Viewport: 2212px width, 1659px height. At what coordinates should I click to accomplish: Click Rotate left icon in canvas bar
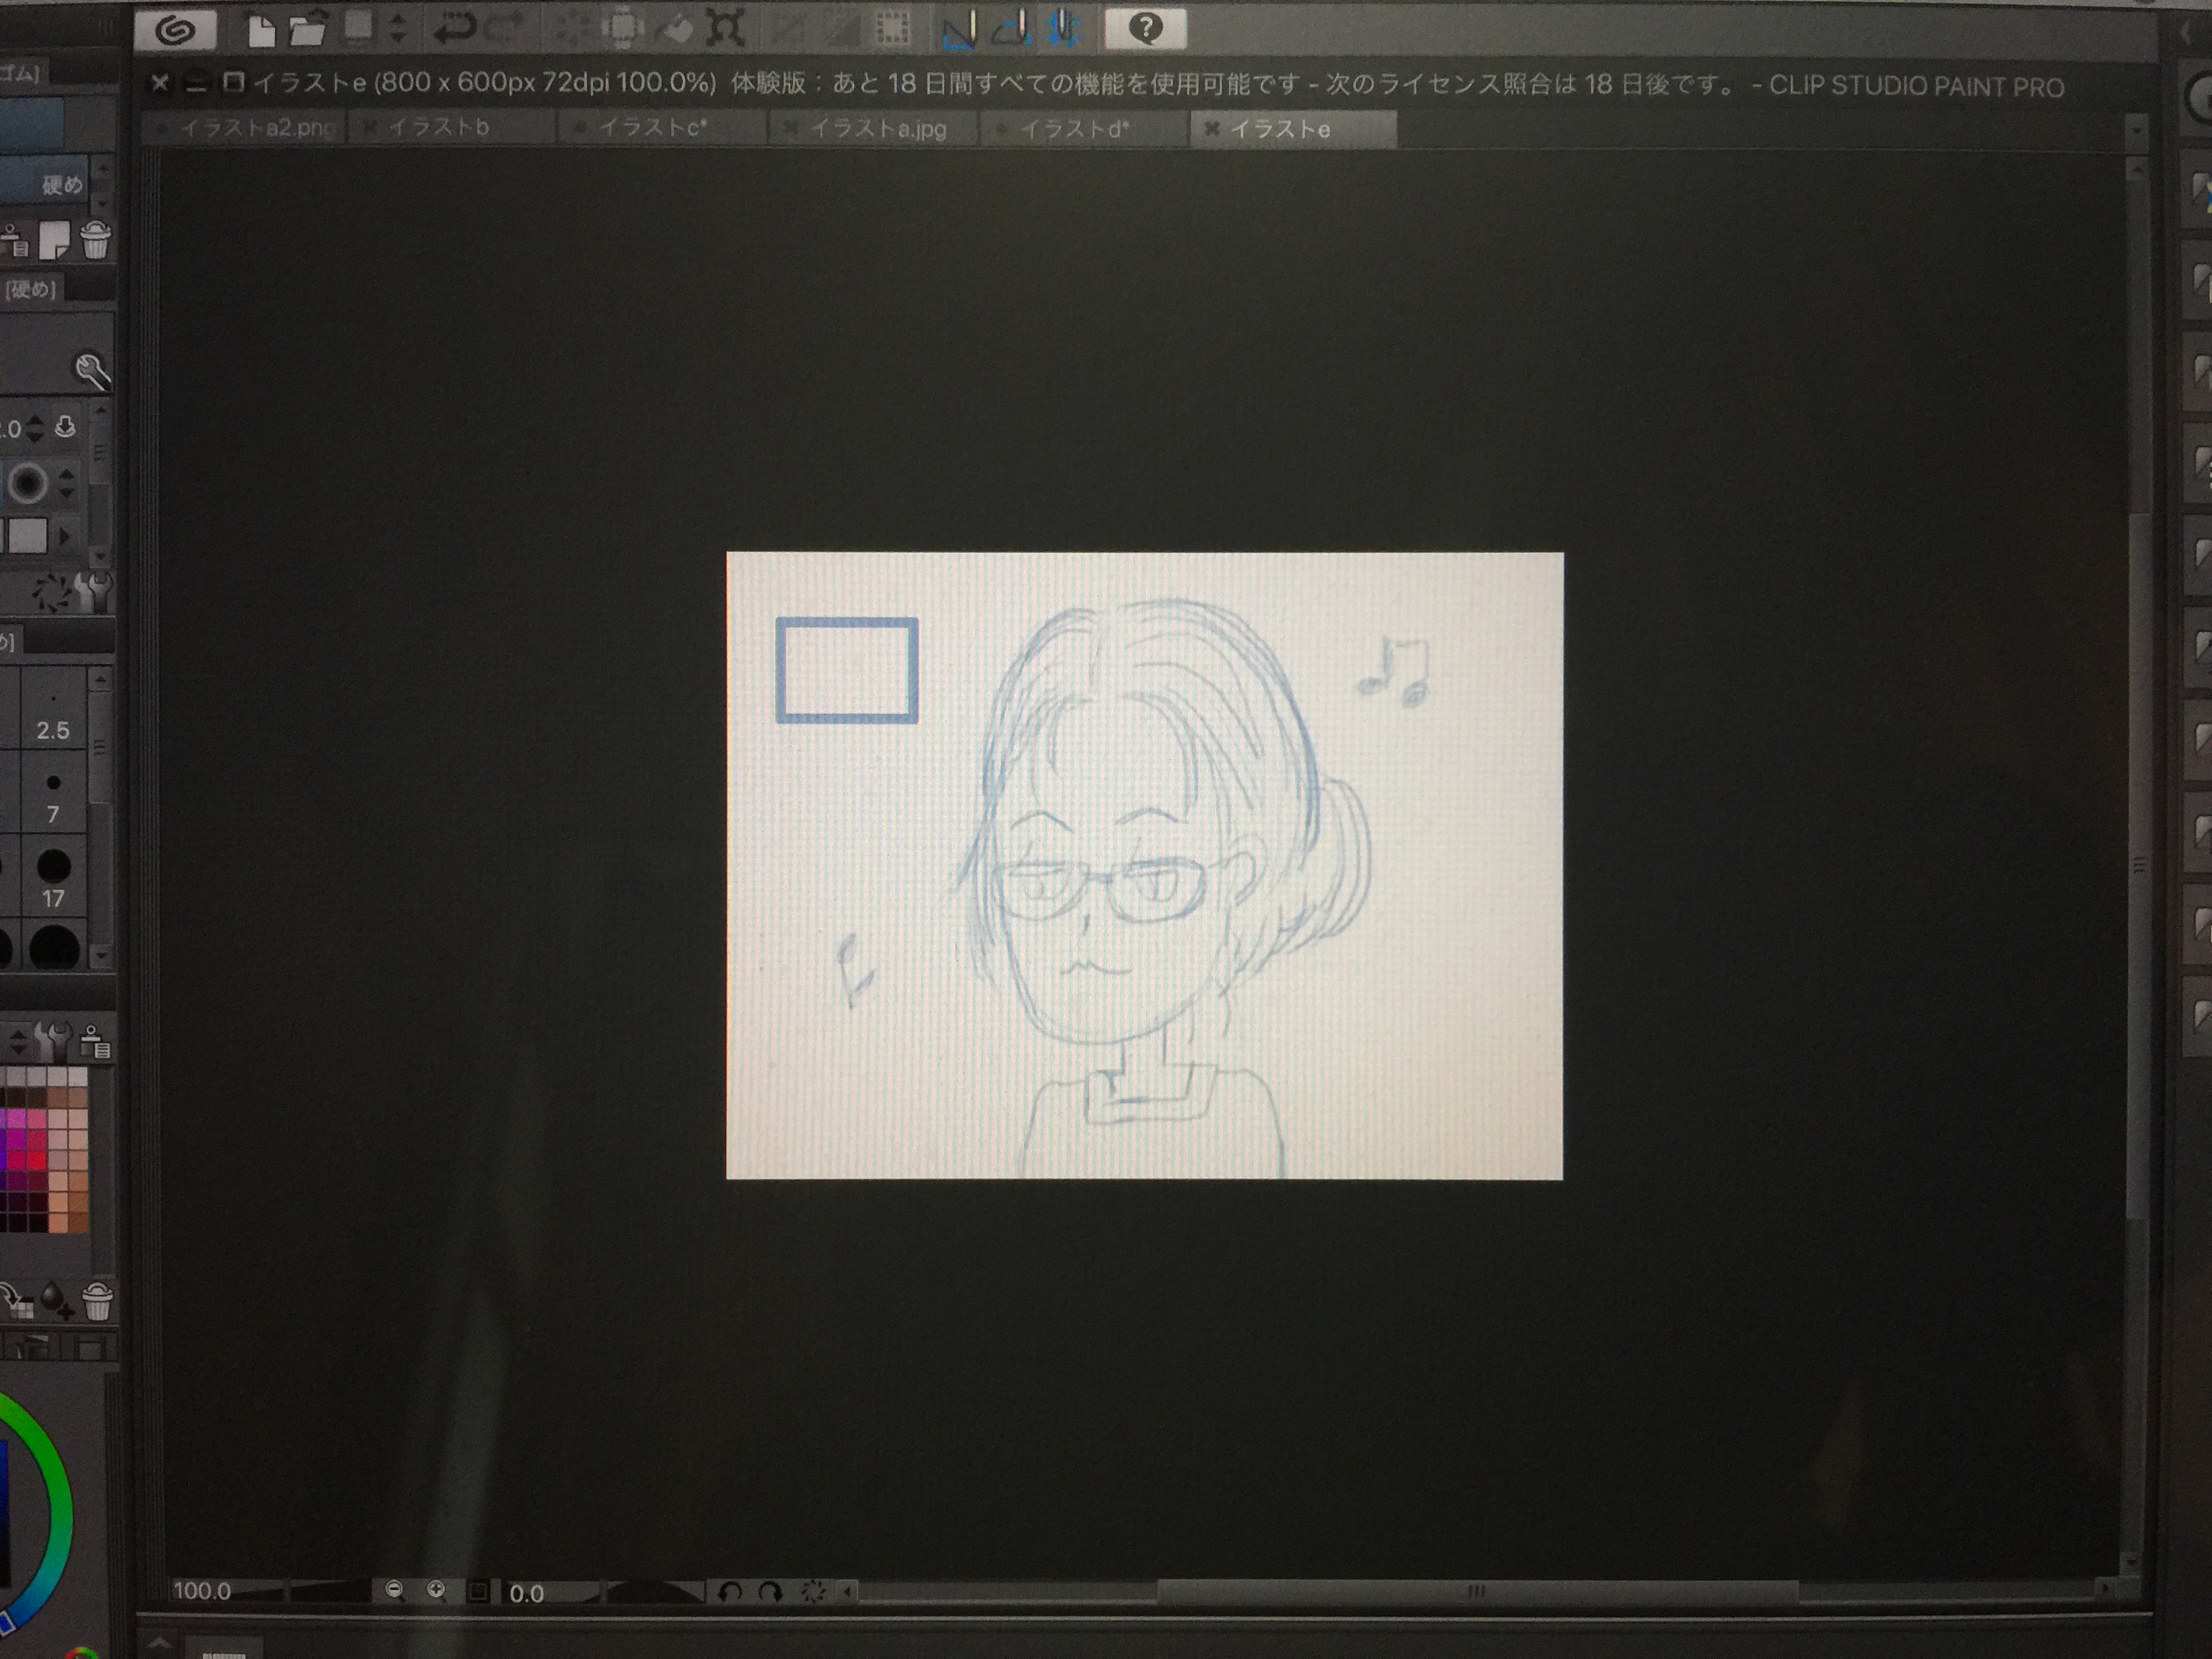tap(730, 1591)
